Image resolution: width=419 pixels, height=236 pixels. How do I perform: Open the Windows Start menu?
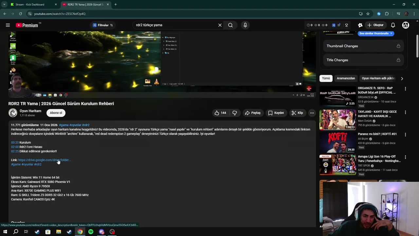tap(5, 232)
